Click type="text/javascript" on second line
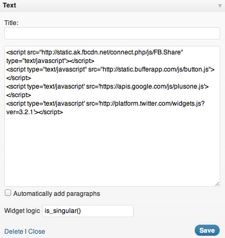Image resolution: width=225 pixels, height=238 pixels. pyautogui.click(x=36, y=61)
